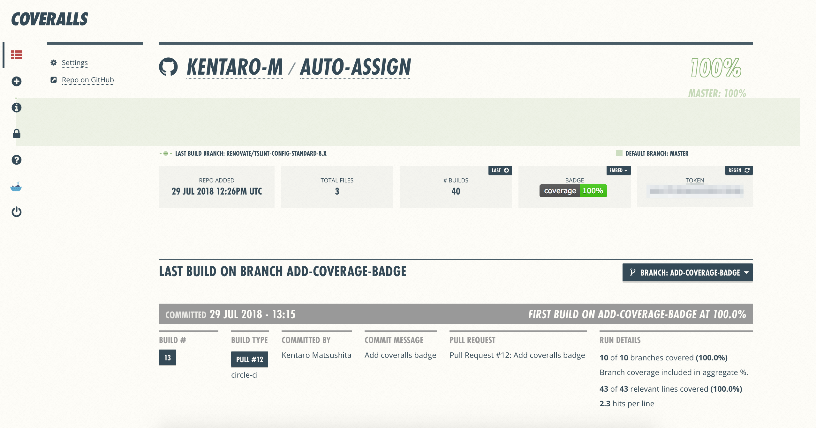
Task: Click the coverage 100% badge image
Action: [x=573, y=191]
